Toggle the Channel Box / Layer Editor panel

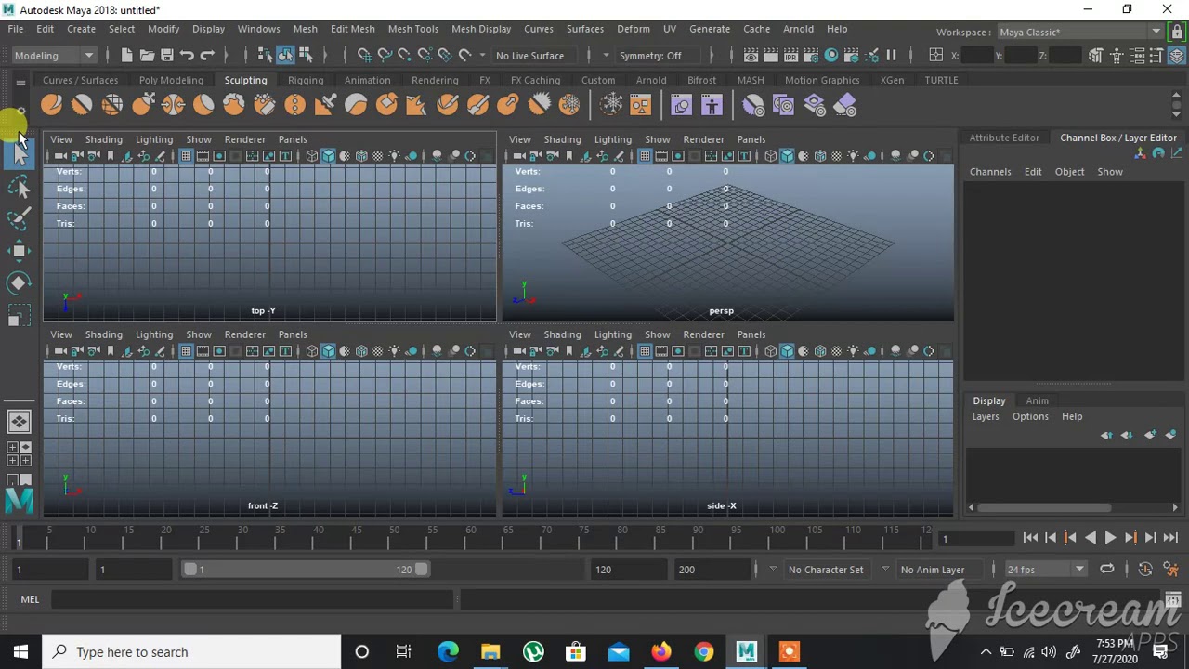pyautogui.click(x=1177, y=56)
